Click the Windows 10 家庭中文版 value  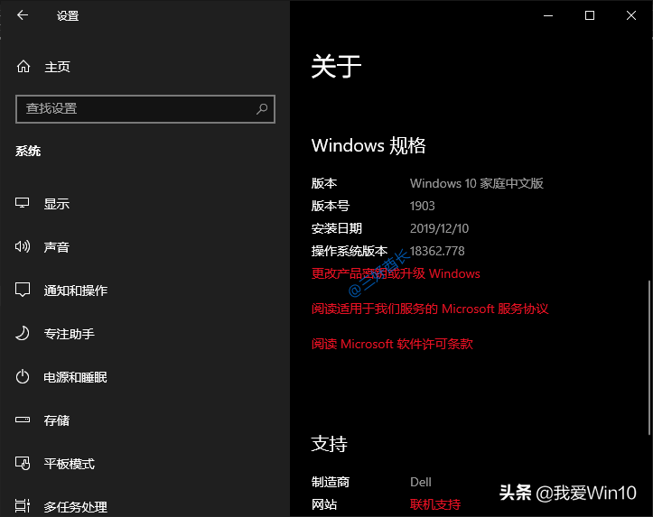click(477, 183)
